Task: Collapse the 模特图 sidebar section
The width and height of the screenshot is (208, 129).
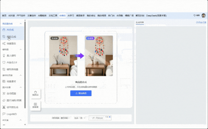Action: tap(21, 49)
